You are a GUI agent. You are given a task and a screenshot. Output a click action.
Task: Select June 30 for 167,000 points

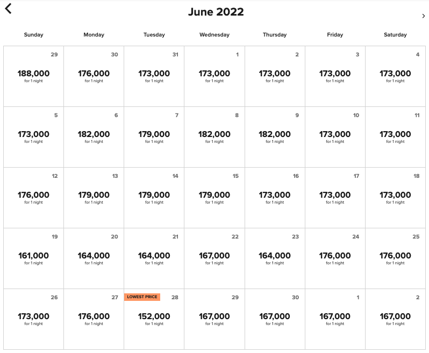pos(275,319)
